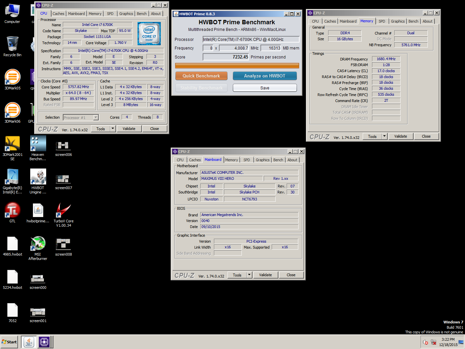Click the BIOS Date 09/10/2015 field
The width and height of the screenshot is (465, 349).
pos(249,227)
